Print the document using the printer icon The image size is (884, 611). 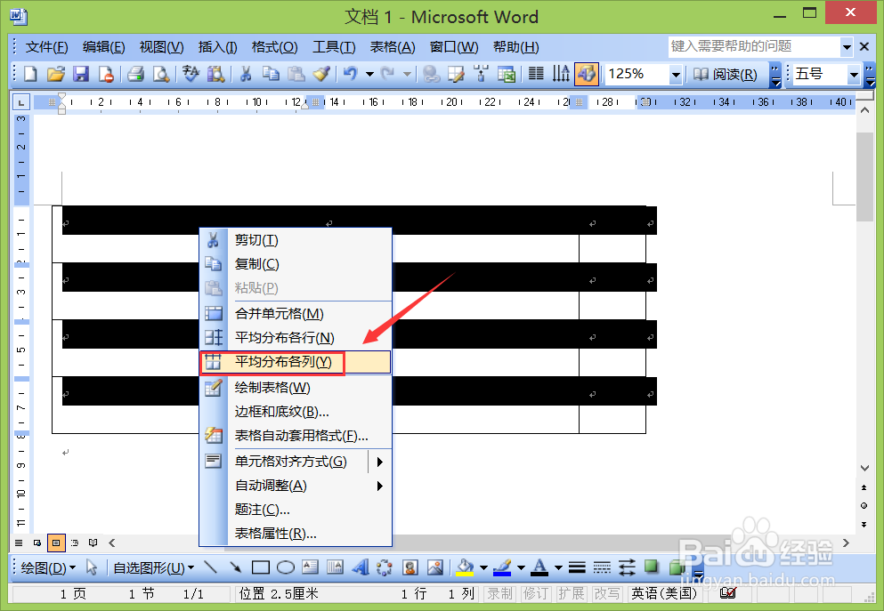click(135, 75)
